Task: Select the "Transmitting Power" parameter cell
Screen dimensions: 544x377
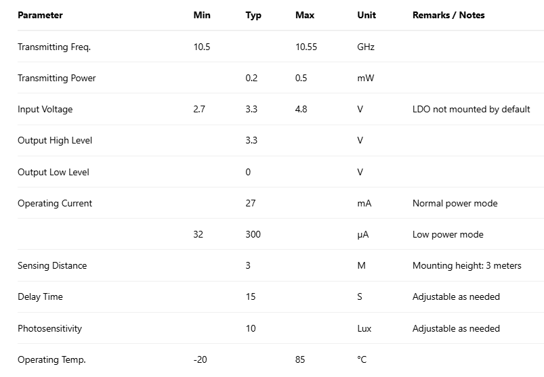Action: coord(57,78)
